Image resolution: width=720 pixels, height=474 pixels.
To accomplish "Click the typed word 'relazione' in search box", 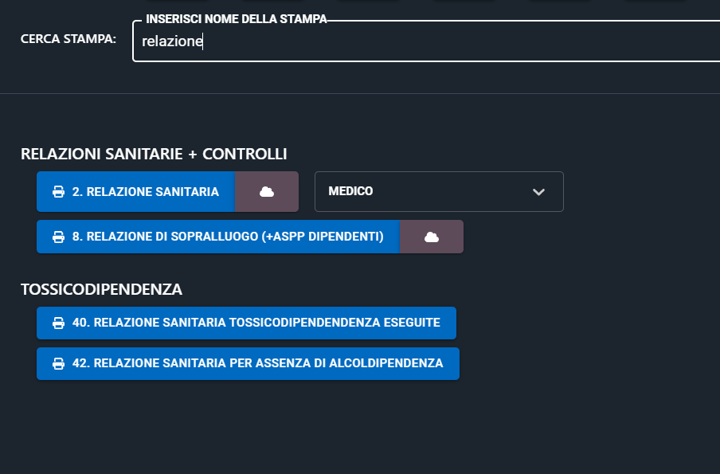I will click(x=172, y=41).
